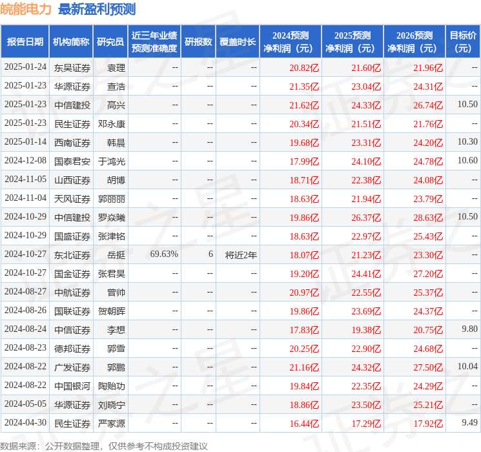This screenshot has width=481, height=452.
Task: Select the 国泰君安 institution cell
Action: click(x=72, y=161)
